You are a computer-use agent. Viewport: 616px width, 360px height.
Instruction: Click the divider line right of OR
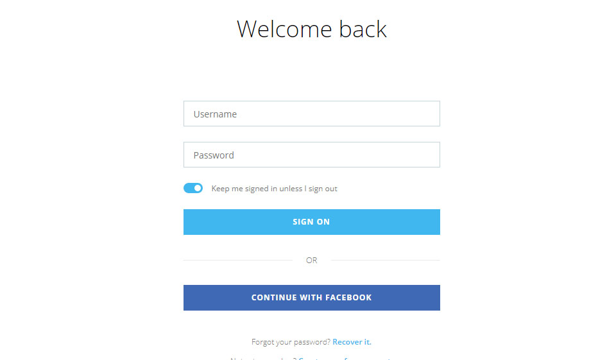(385, 261)
